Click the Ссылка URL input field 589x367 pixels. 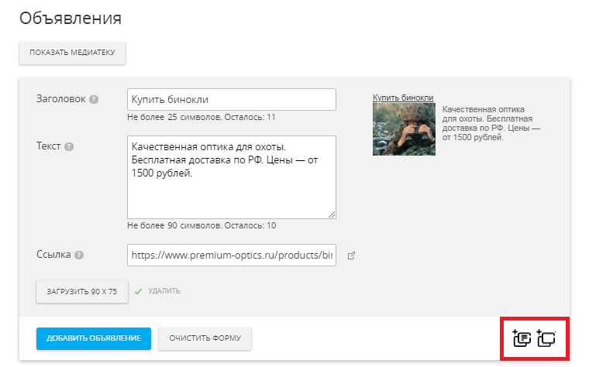(231, 255)
